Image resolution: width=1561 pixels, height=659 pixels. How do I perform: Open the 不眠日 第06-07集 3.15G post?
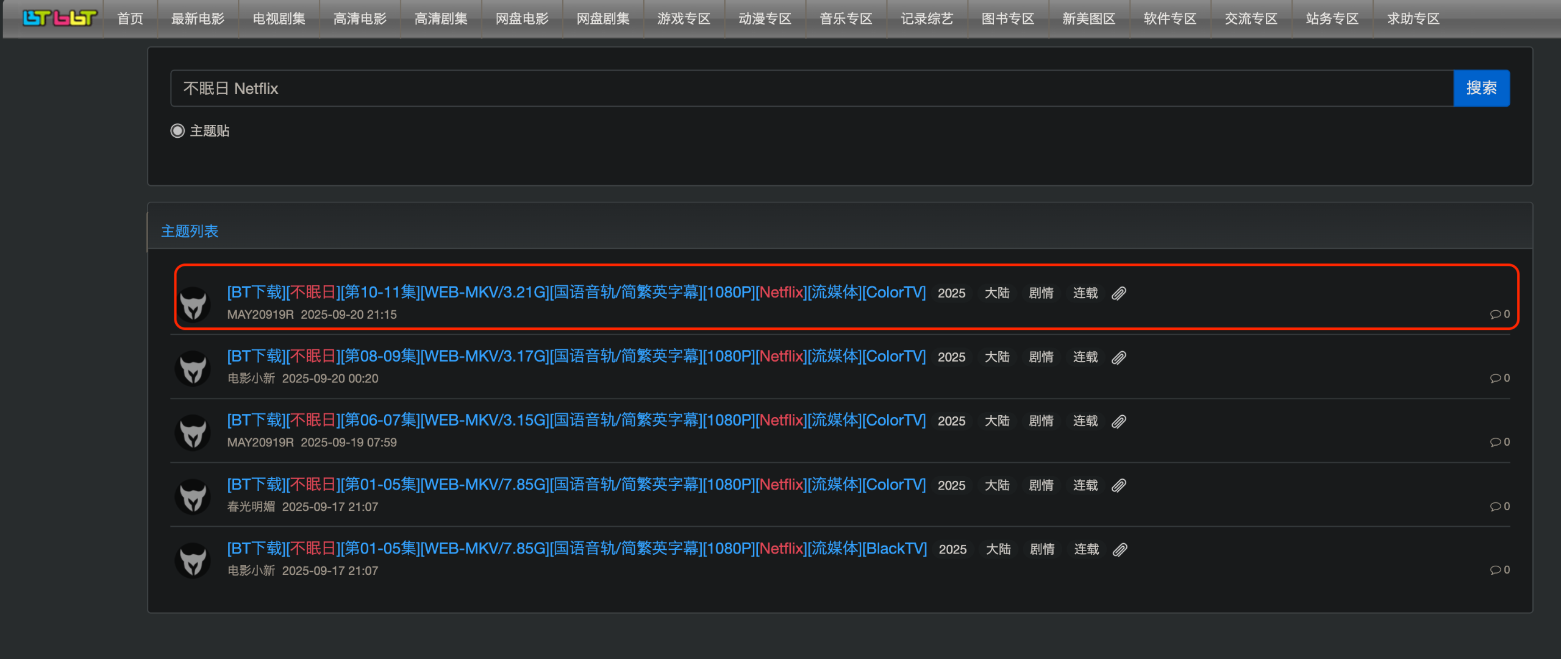(576, 421)
